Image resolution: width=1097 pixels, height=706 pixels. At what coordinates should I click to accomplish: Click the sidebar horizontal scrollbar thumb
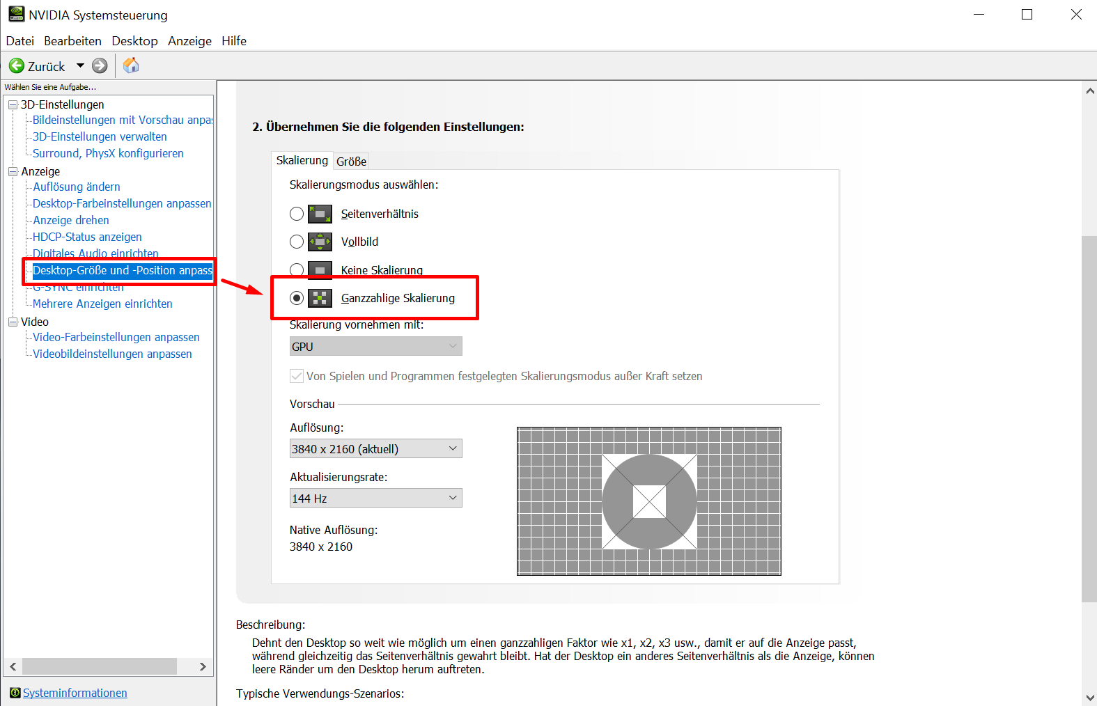coord(100,666)
